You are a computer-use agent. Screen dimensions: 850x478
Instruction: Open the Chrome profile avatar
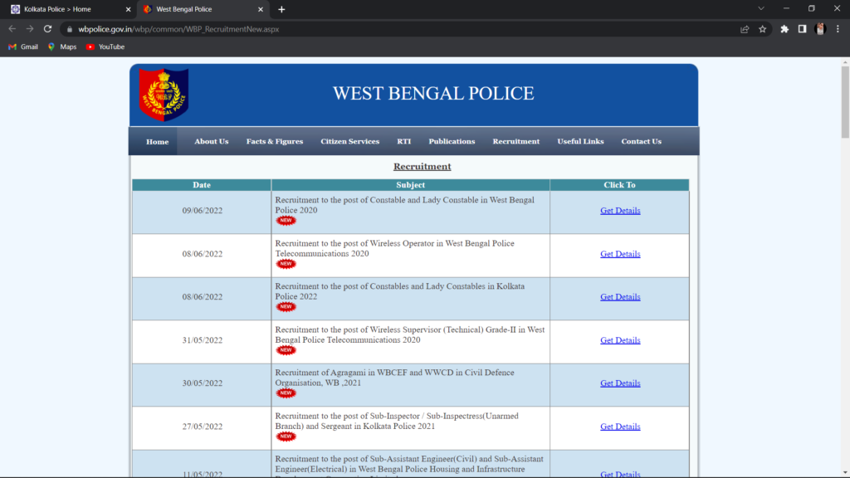[x=821, y=29]
